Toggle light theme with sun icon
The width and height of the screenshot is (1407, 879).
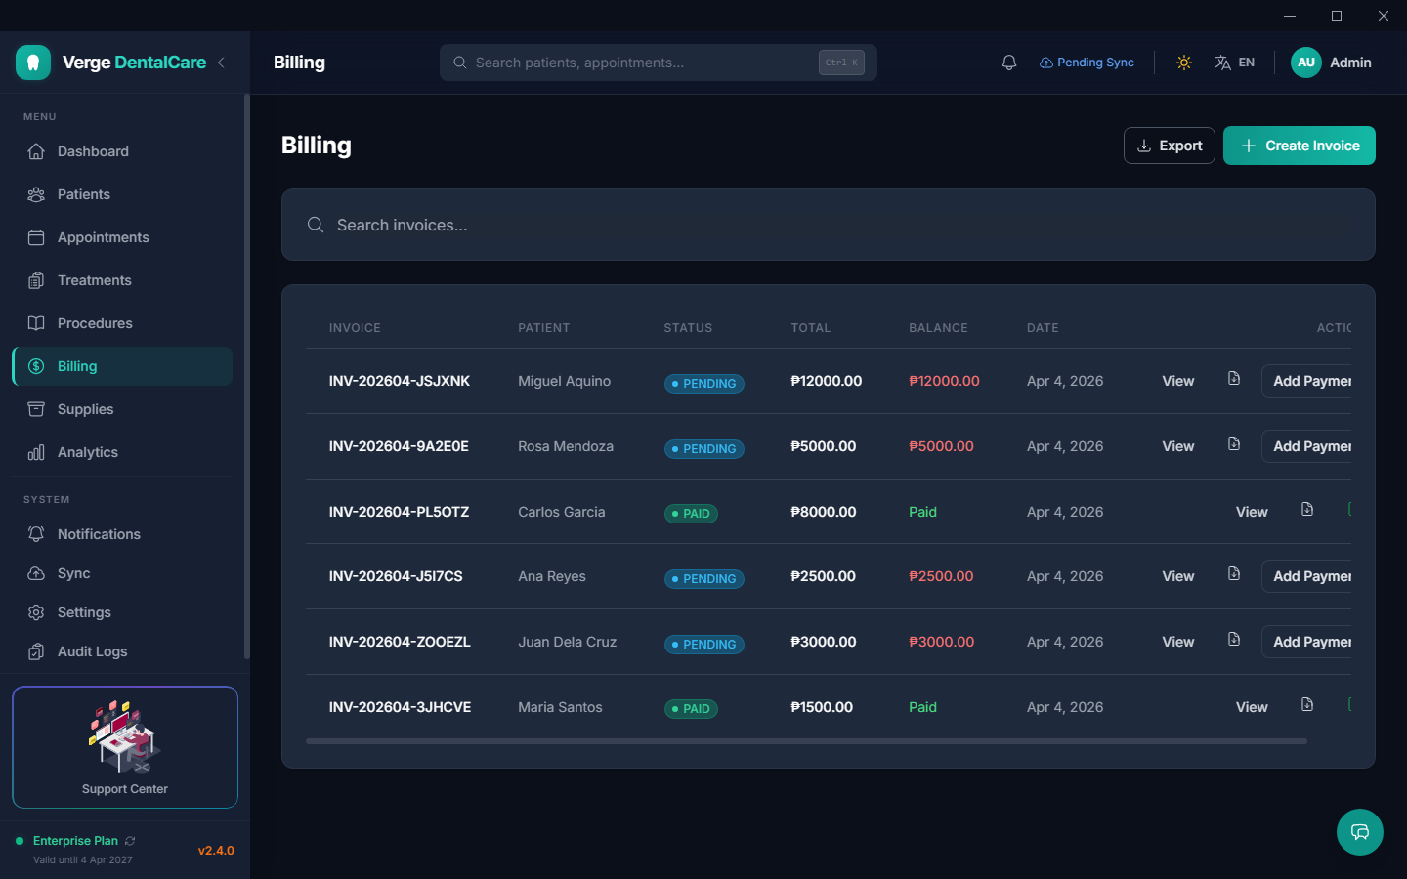1184,63
